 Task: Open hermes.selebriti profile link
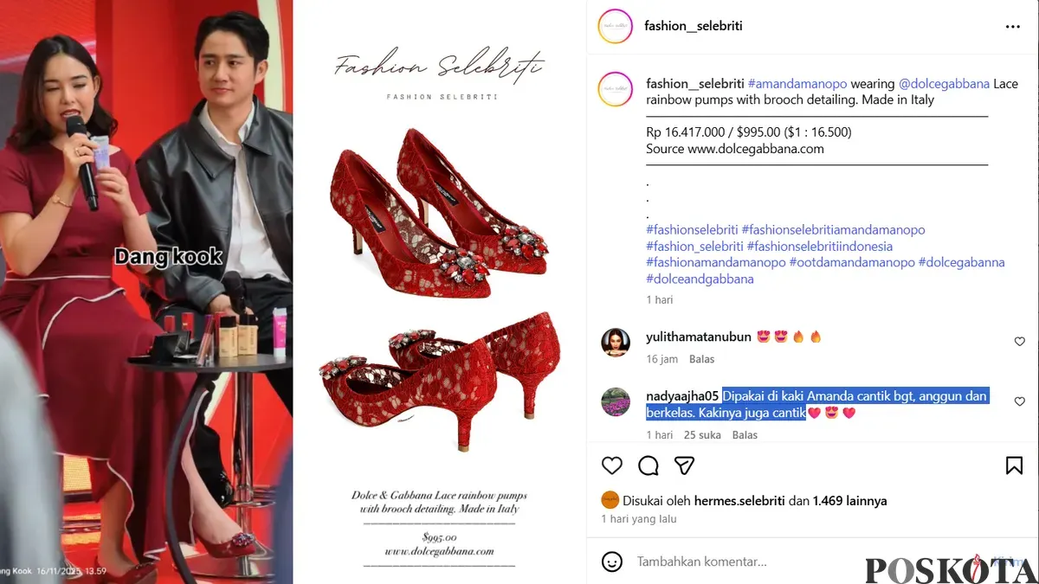(x=736, y=501)
